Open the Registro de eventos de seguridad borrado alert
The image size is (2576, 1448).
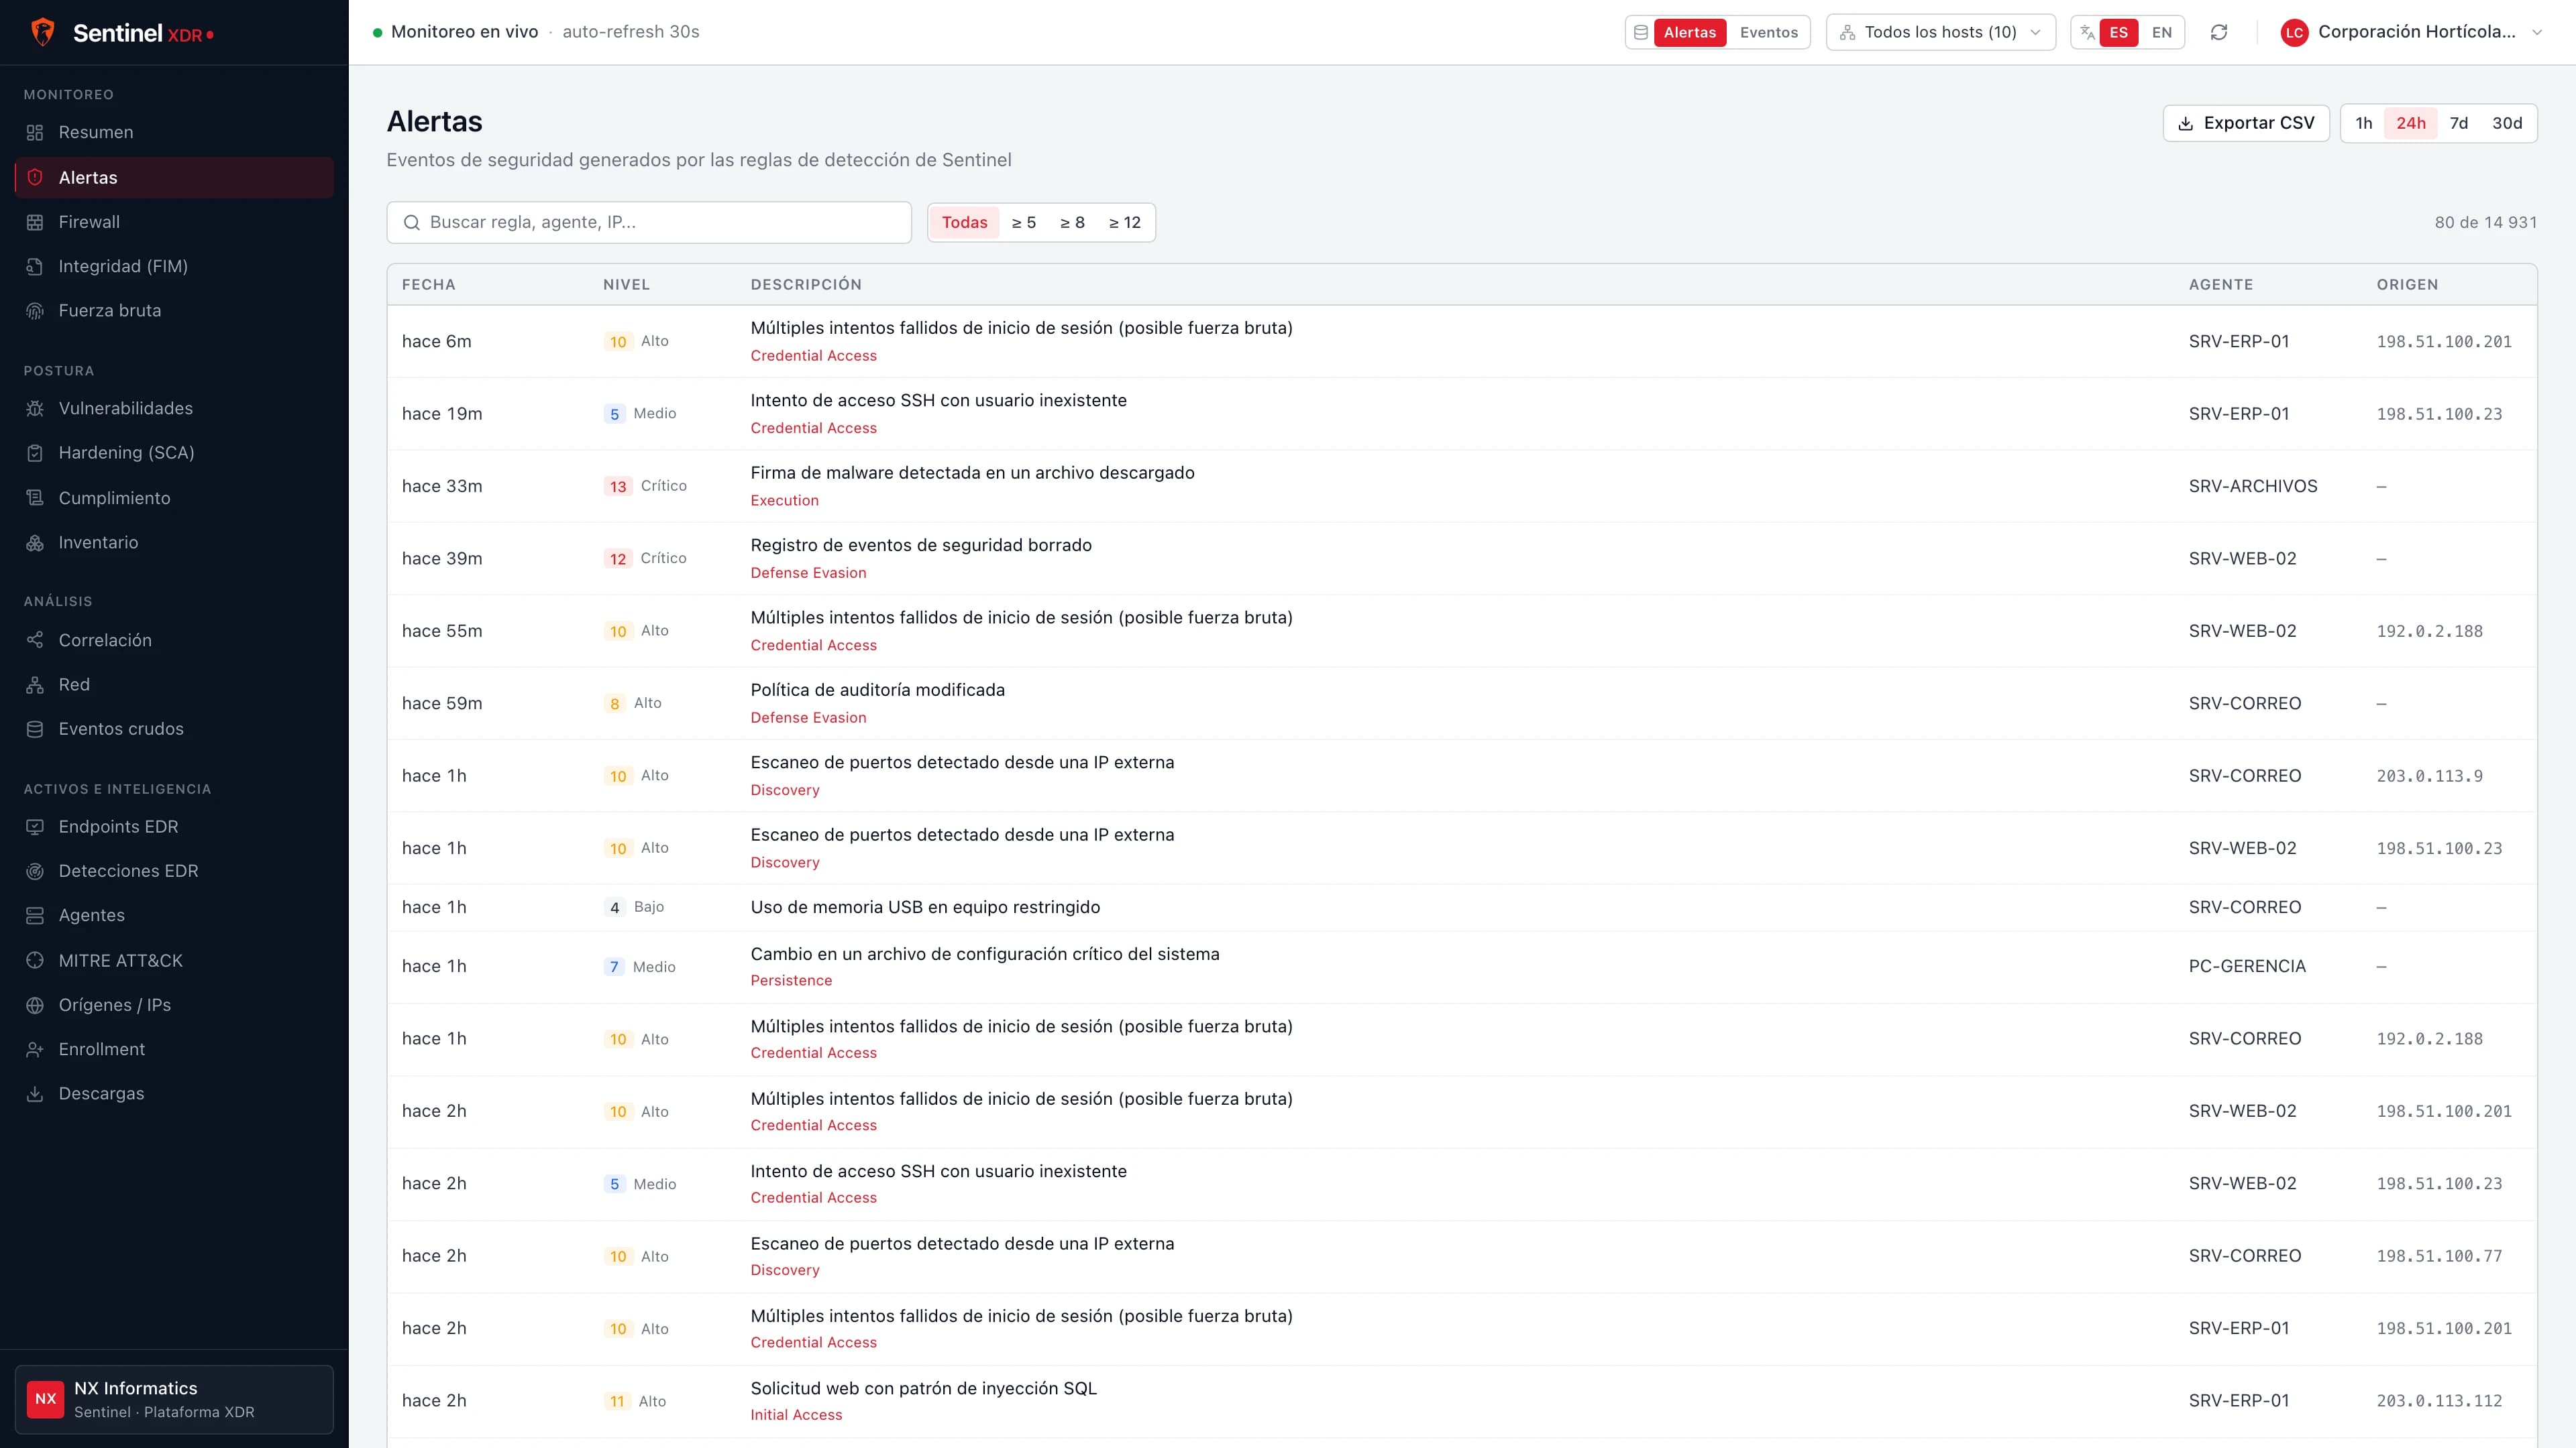click(1462, 558)
